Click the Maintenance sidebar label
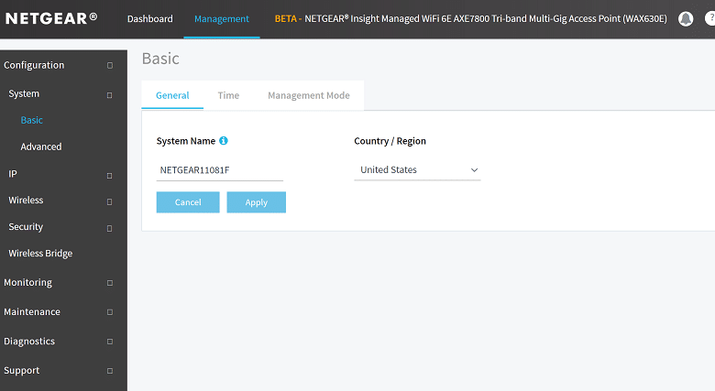The width and height of the screenshot is (715, 391). [32, 311]
